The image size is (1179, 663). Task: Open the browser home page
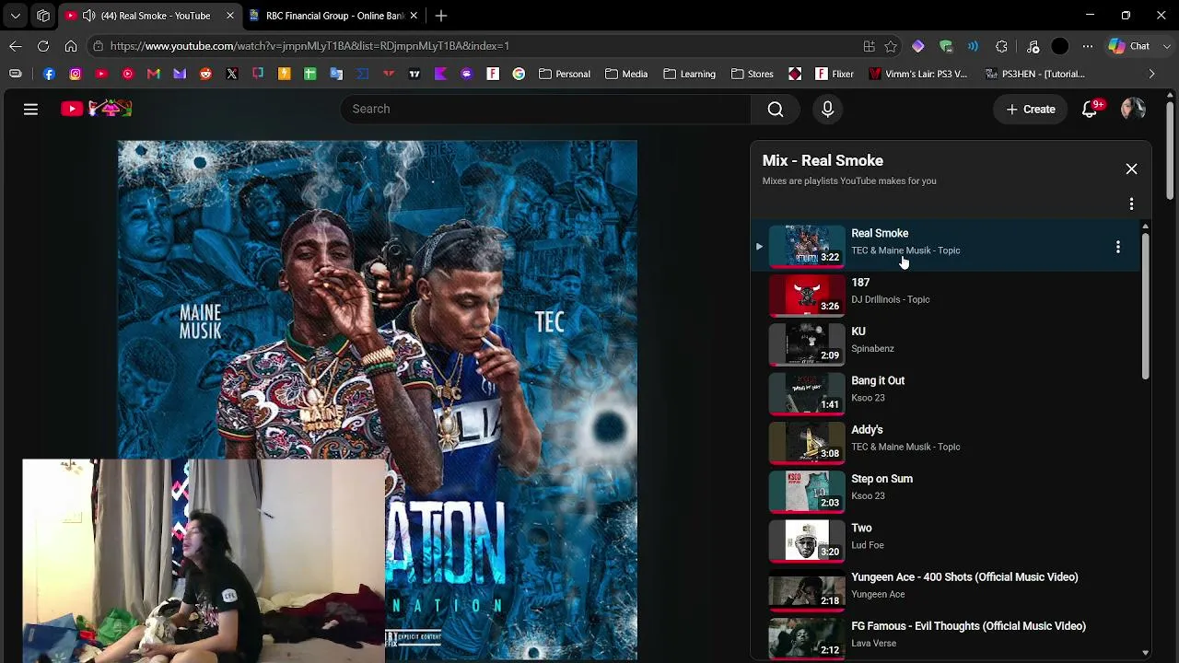(x=71, y=45)
